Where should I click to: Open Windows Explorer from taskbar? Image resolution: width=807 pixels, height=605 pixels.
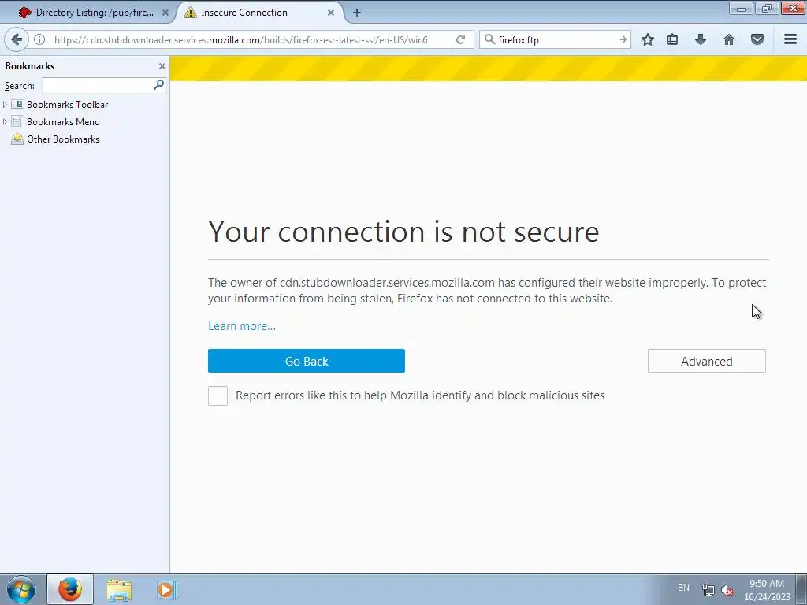tap(120, 590)
